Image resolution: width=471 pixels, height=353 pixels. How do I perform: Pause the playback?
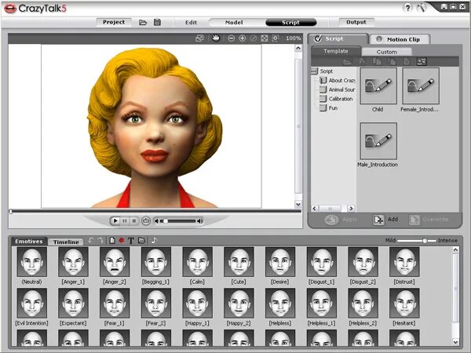tap(124, 221)
